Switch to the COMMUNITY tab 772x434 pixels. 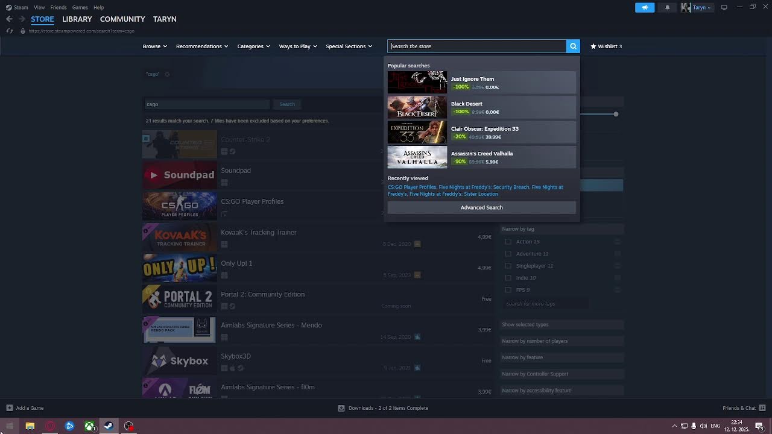122,19
